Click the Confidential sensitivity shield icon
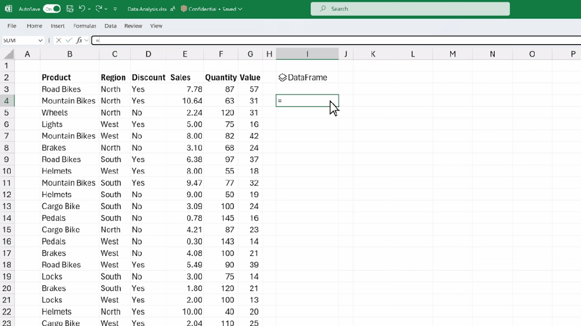 (184, 9)
